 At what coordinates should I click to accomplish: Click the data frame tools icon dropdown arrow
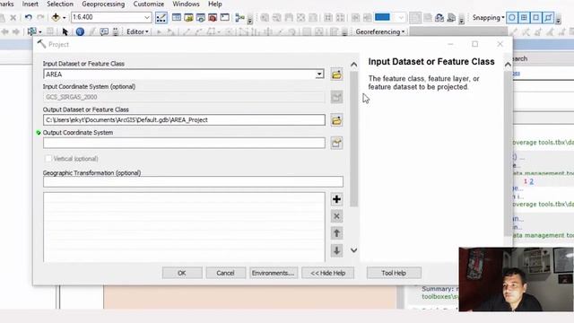(39, 32)
